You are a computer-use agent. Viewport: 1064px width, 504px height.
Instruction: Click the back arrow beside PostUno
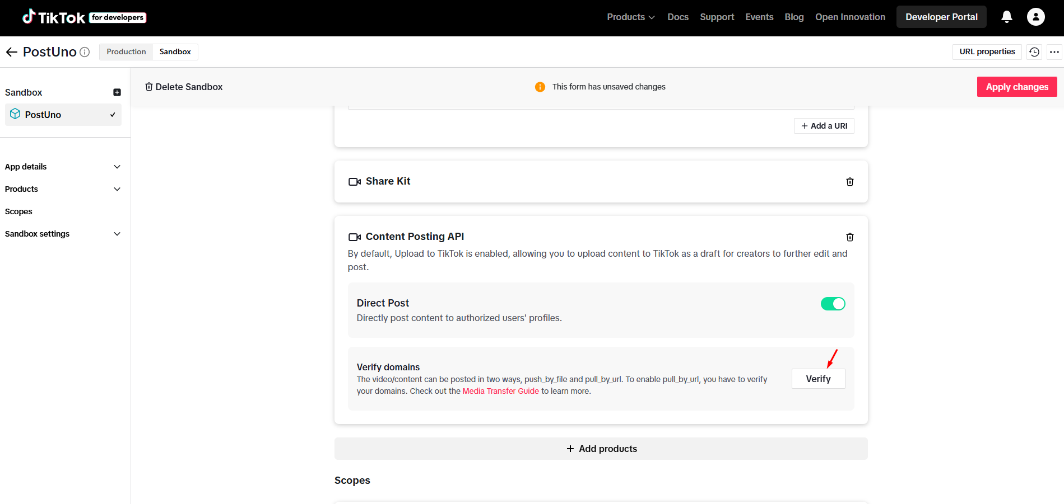pos(12,52)
